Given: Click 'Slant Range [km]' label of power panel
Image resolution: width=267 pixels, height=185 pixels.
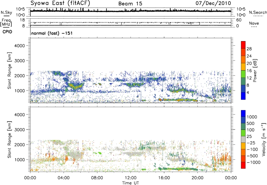Looking at the screenshot, I should pos(9,70).
